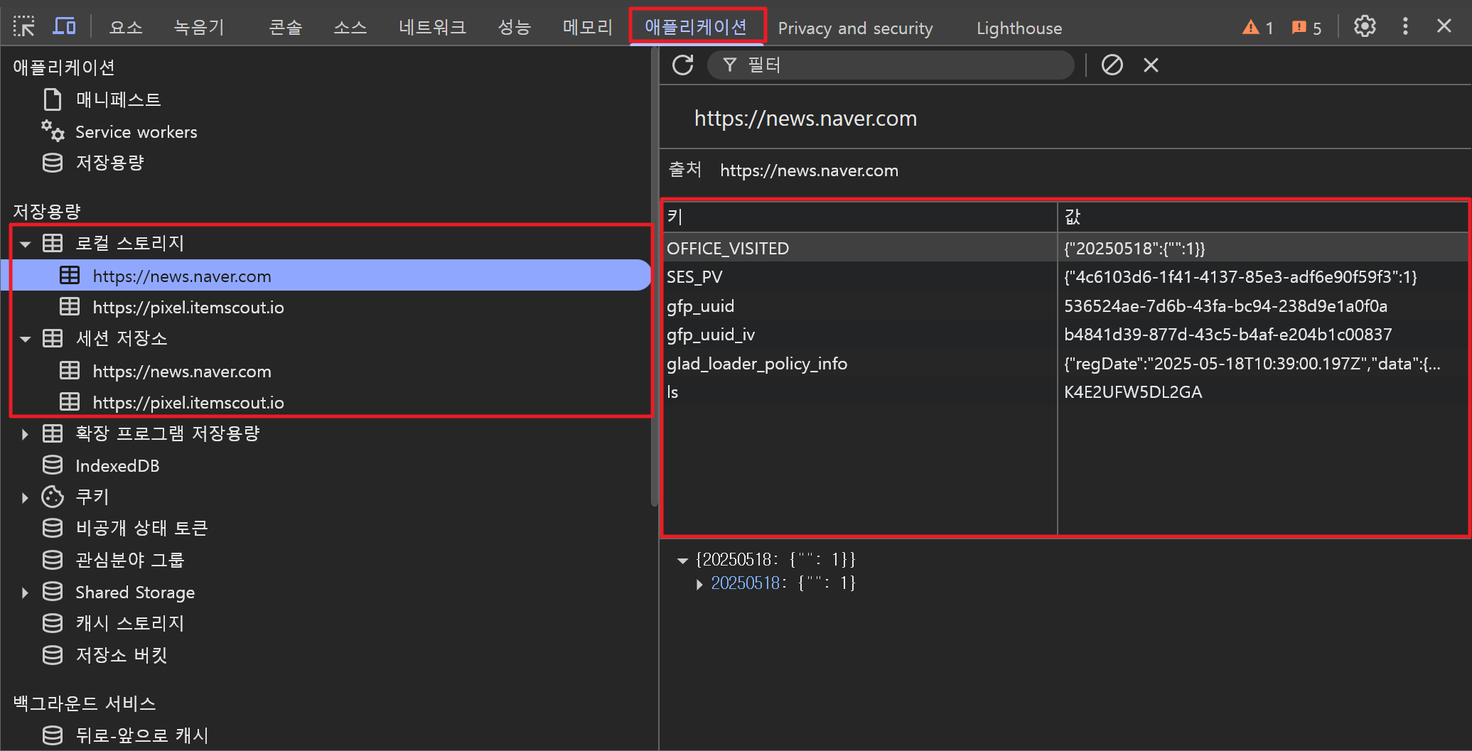Open 비공개 상태 토큰
The image size is (1472, 751).
click(x=141, y=528)
